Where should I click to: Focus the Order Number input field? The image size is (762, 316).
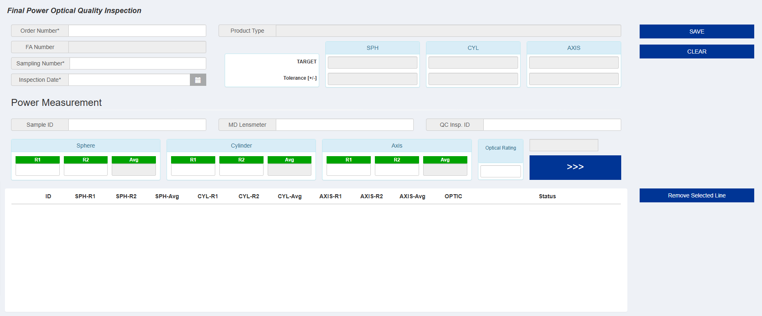pos(137,31)
